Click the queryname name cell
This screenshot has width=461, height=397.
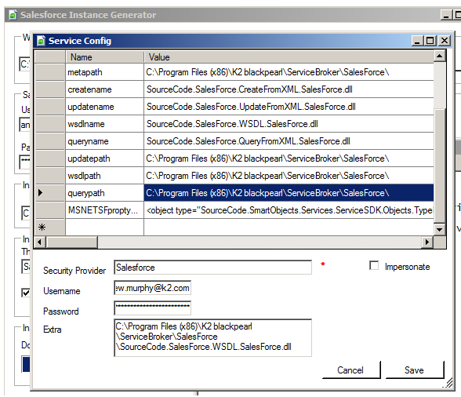tap(104, 141)
